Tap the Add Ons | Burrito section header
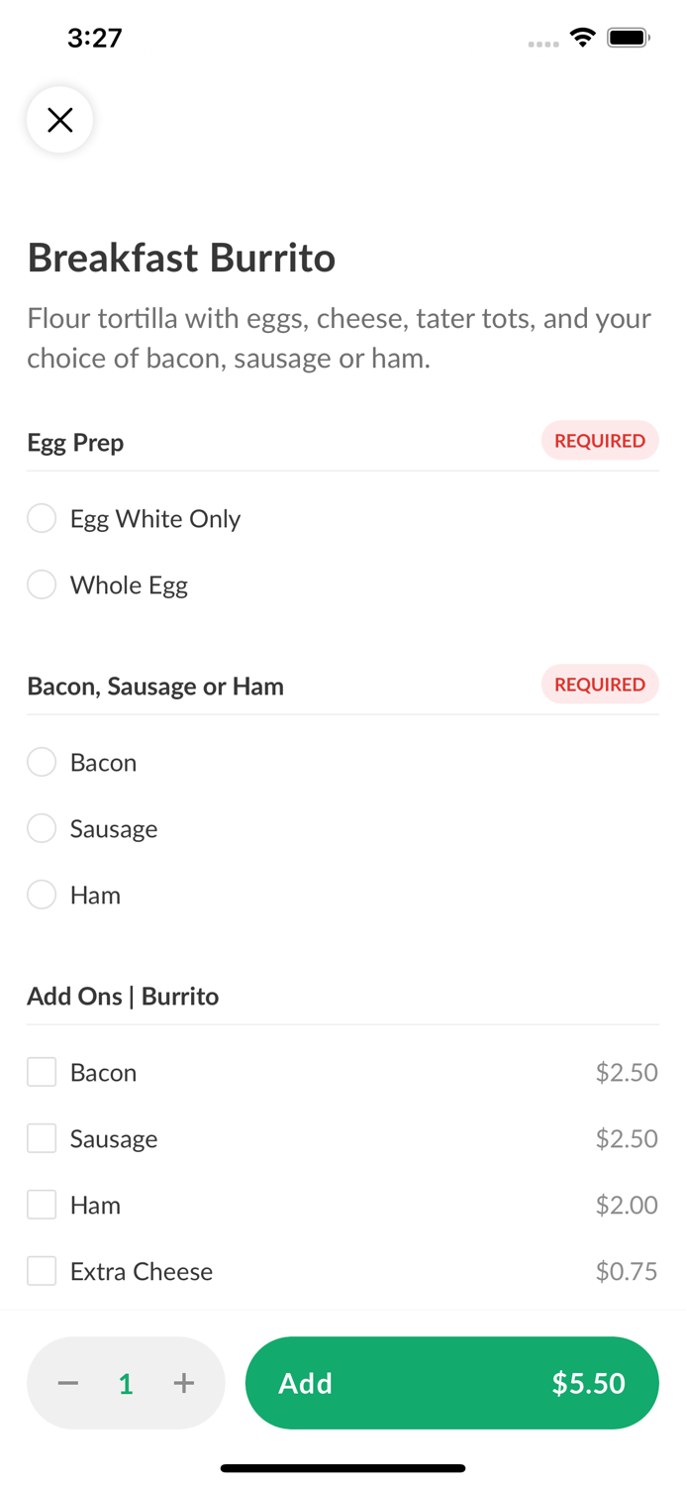686x1486 pixels. point(123,996)
